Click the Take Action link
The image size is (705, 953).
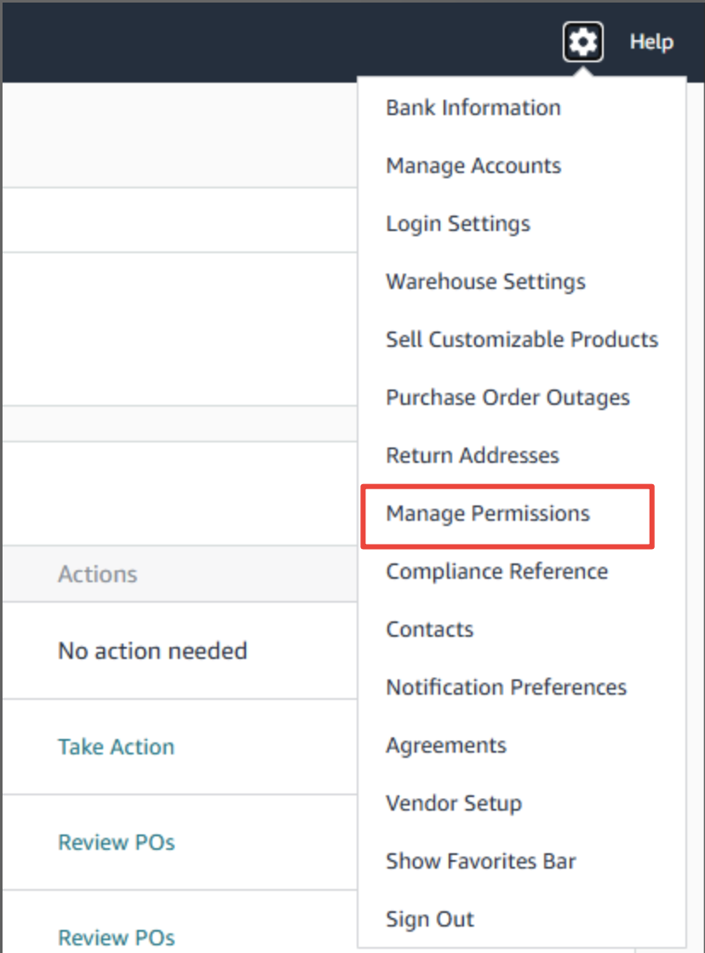coord(116,748)
